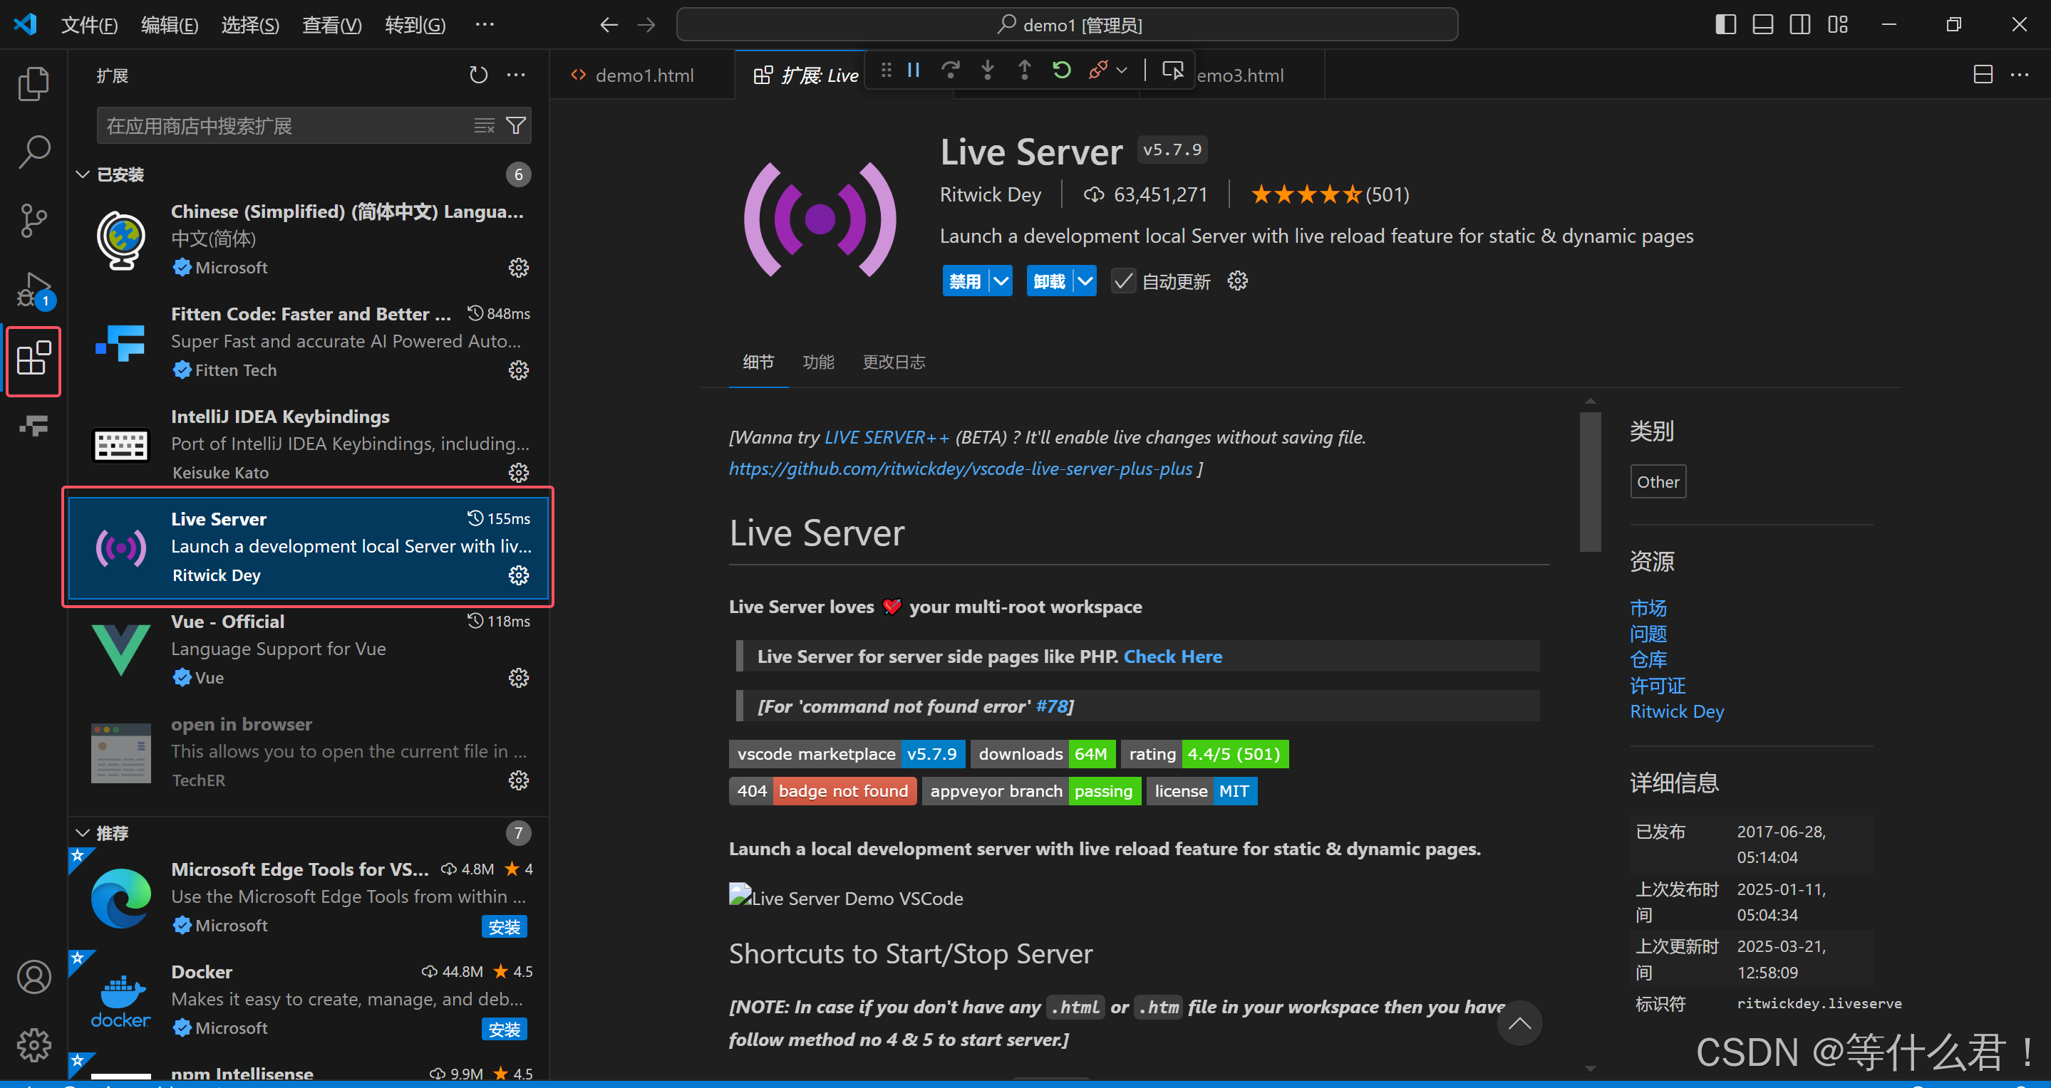Open the disable button dropdown arrow
Viewport: 2051px width, 1088px height.
1001,281
